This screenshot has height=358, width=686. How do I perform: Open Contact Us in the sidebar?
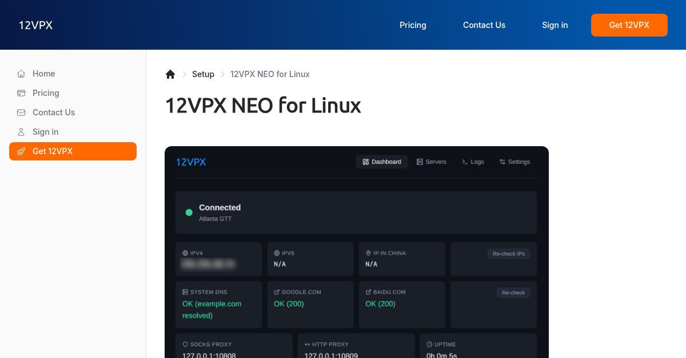point(73,112)
